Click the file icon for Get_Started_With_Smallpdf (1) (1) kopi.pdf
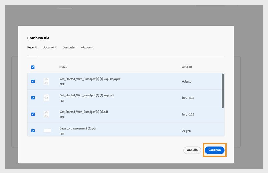 pyautogui.click(x=46, y=98)
